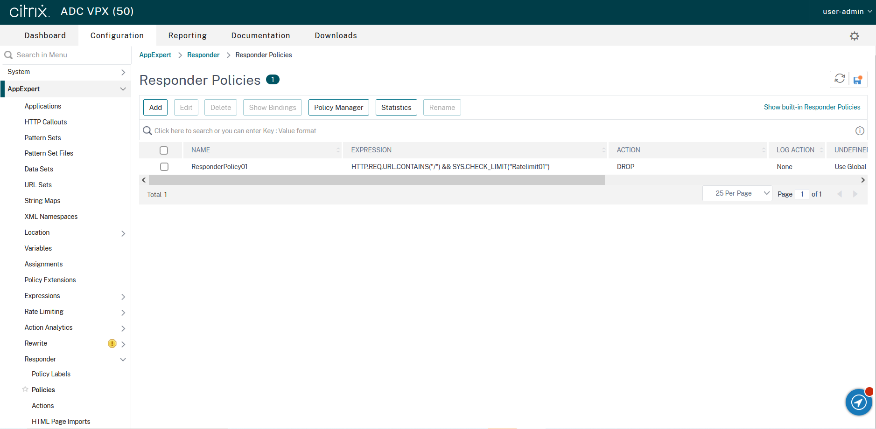The height and width of the screenshot is (429, 876).
Task: Click the Responder breadcrumb link
Action: click(x=203, y=55)
